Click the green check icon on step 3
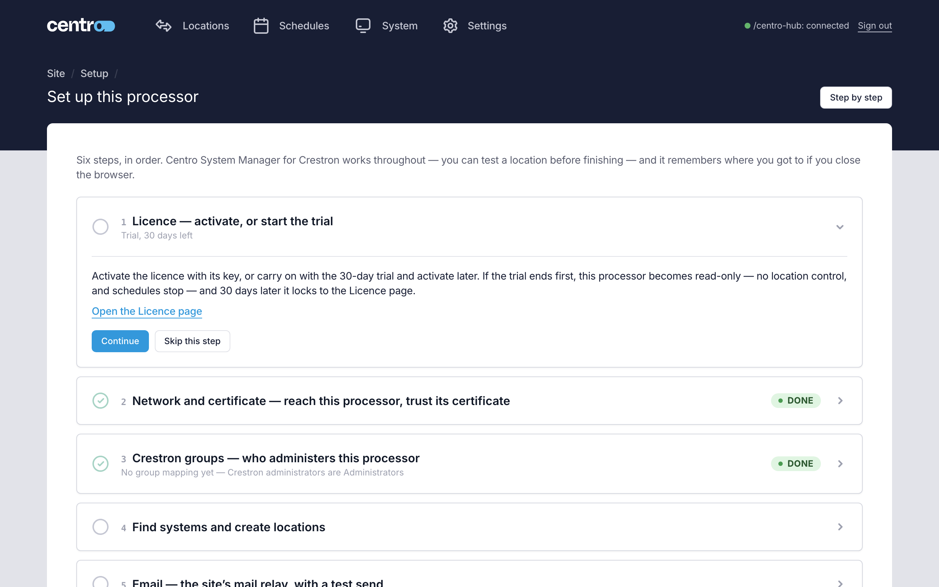The image size is (939, 587). (x=101, y=463)
